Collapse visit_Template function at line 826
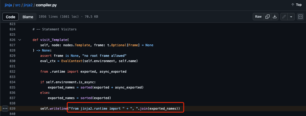Screen dimensions: 306x116 point(20,40)
